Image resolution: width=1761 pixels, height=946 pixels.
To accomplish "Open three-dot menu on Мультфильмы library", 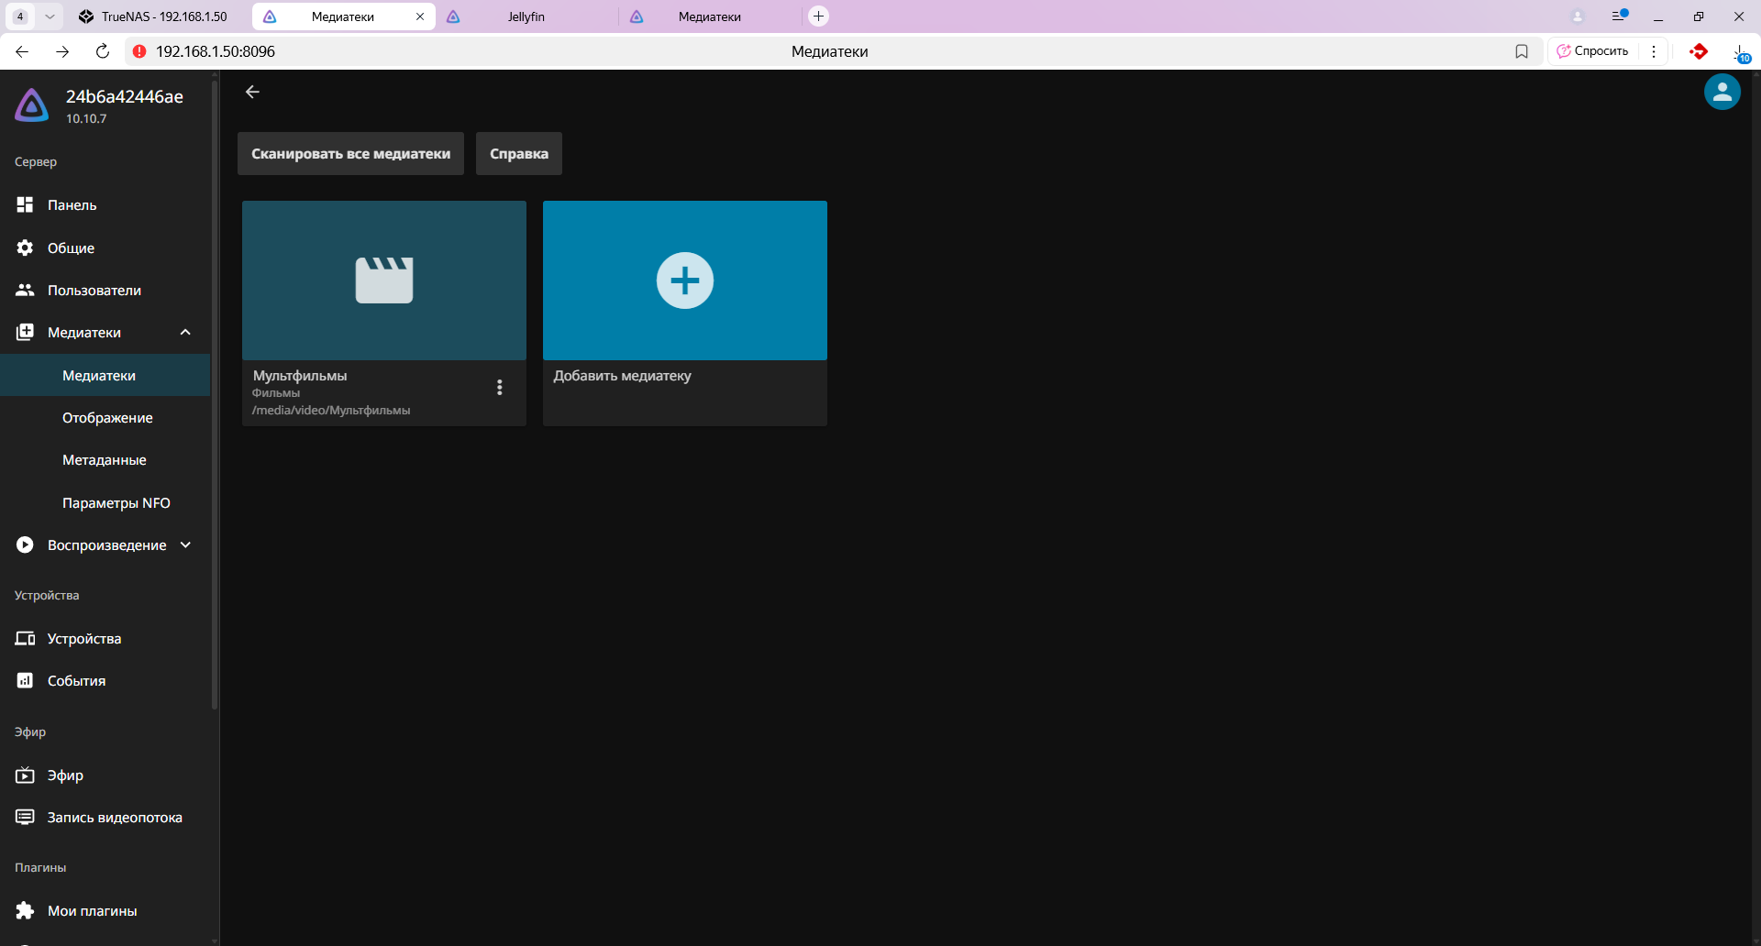I will coord(499,388).
